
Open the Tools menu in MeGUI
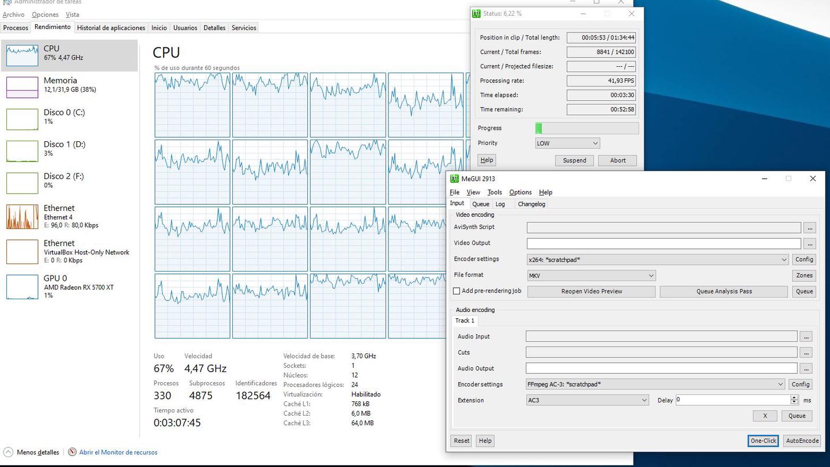tap(494, 192)
